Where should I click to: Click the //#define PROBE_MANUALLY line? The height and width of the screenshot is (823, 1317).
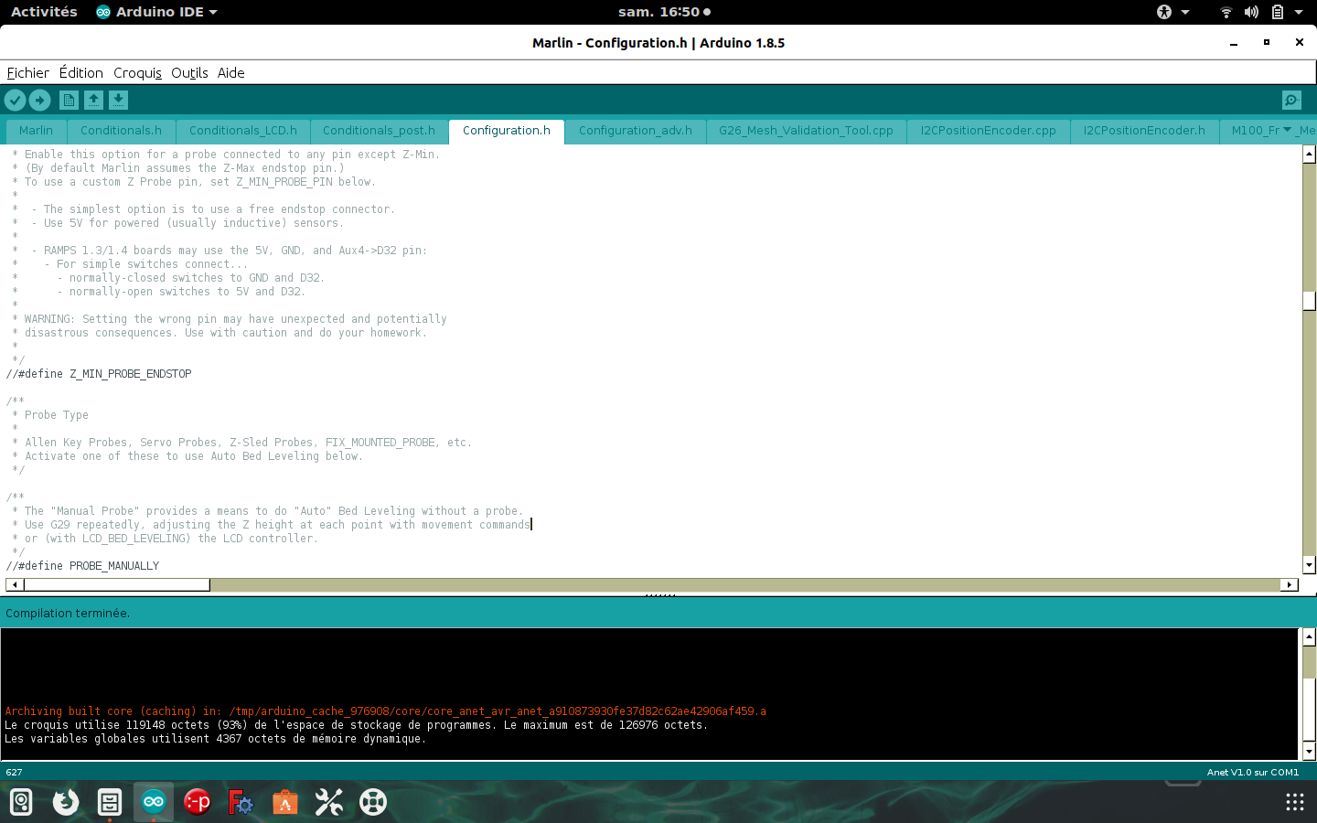click(x=82, y=566)
